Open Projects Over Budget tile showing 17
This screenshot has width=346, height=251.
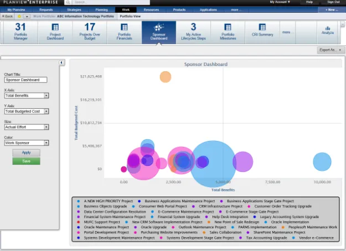(90, 32)
